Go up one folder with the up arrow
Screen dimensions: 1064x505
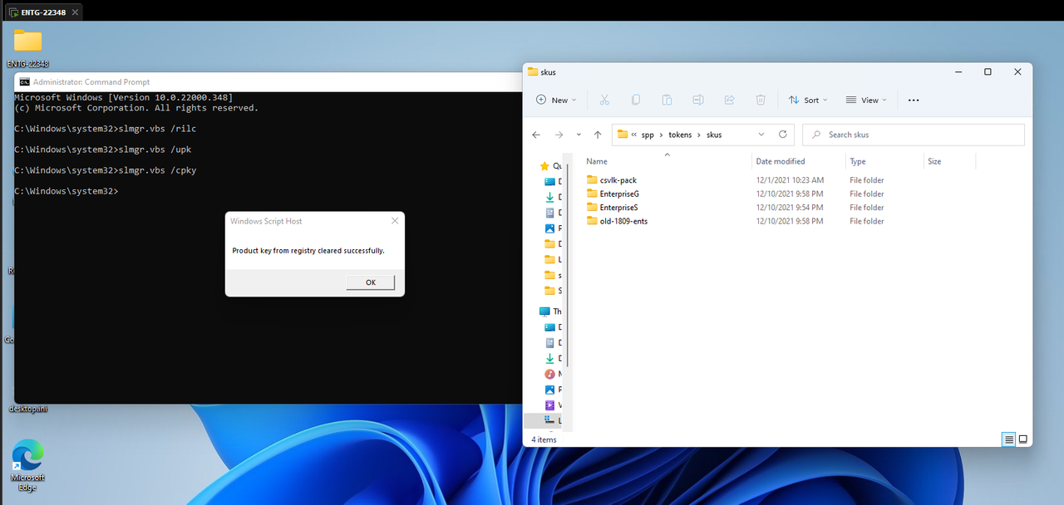(598, 135)
